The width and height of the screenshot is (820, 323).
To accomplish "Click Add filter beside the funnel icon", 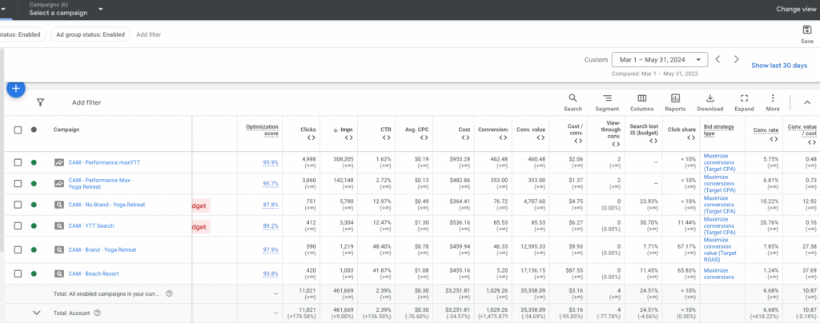I will [x=86, y=102].
